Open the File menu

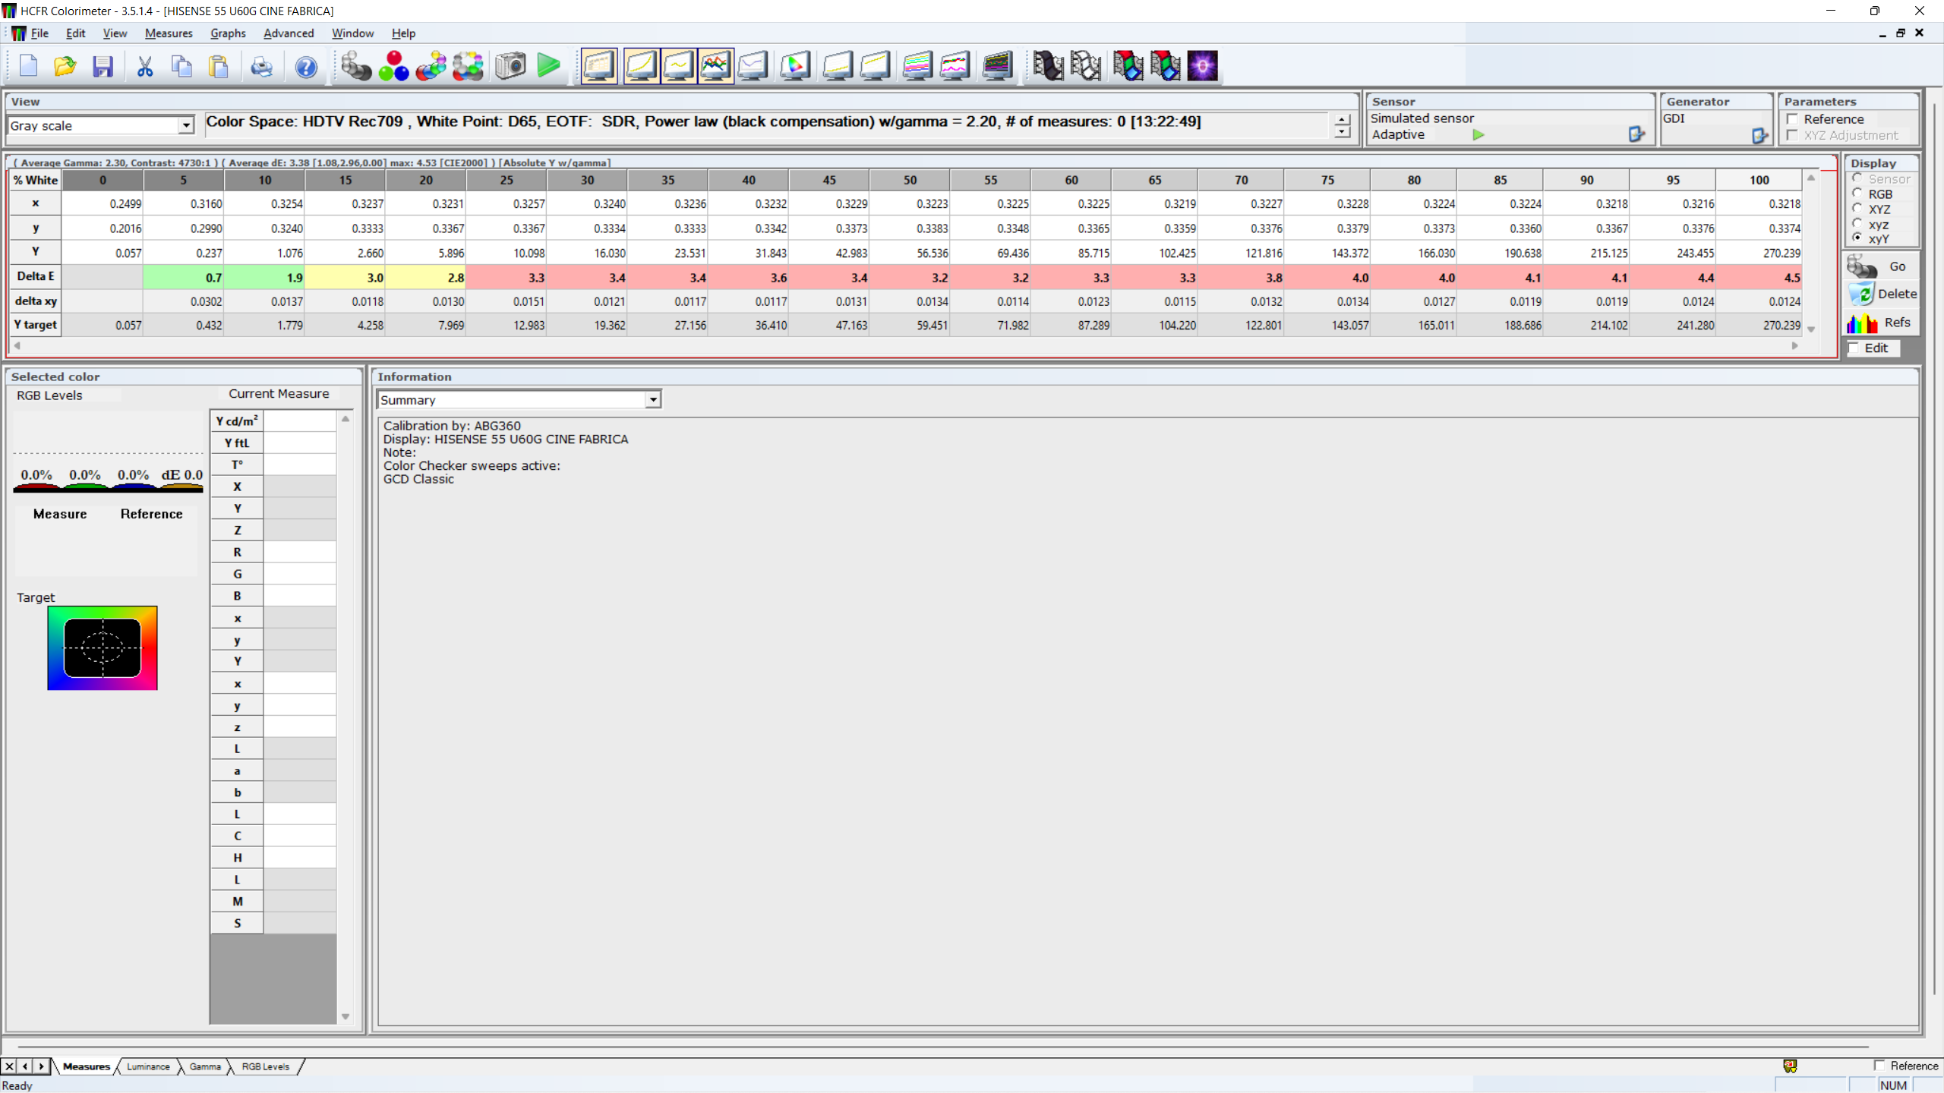pos(39,33)
